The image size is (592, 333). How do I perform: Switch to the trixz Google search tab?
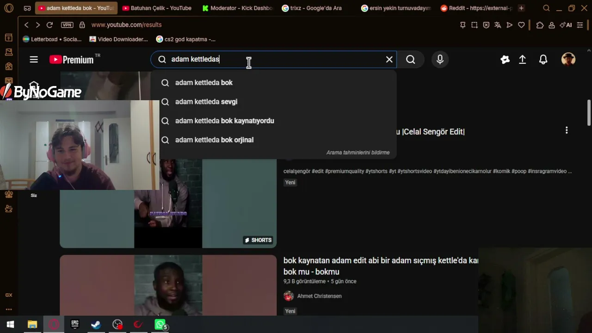pos(316,8)
